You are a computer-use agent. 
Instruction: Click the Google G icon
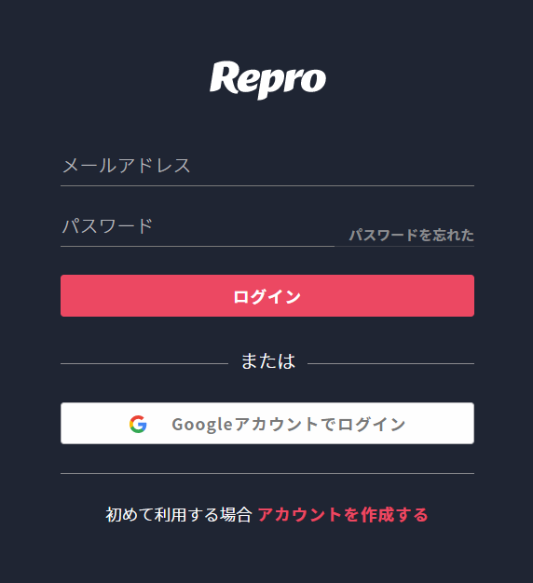click(138, 425)
